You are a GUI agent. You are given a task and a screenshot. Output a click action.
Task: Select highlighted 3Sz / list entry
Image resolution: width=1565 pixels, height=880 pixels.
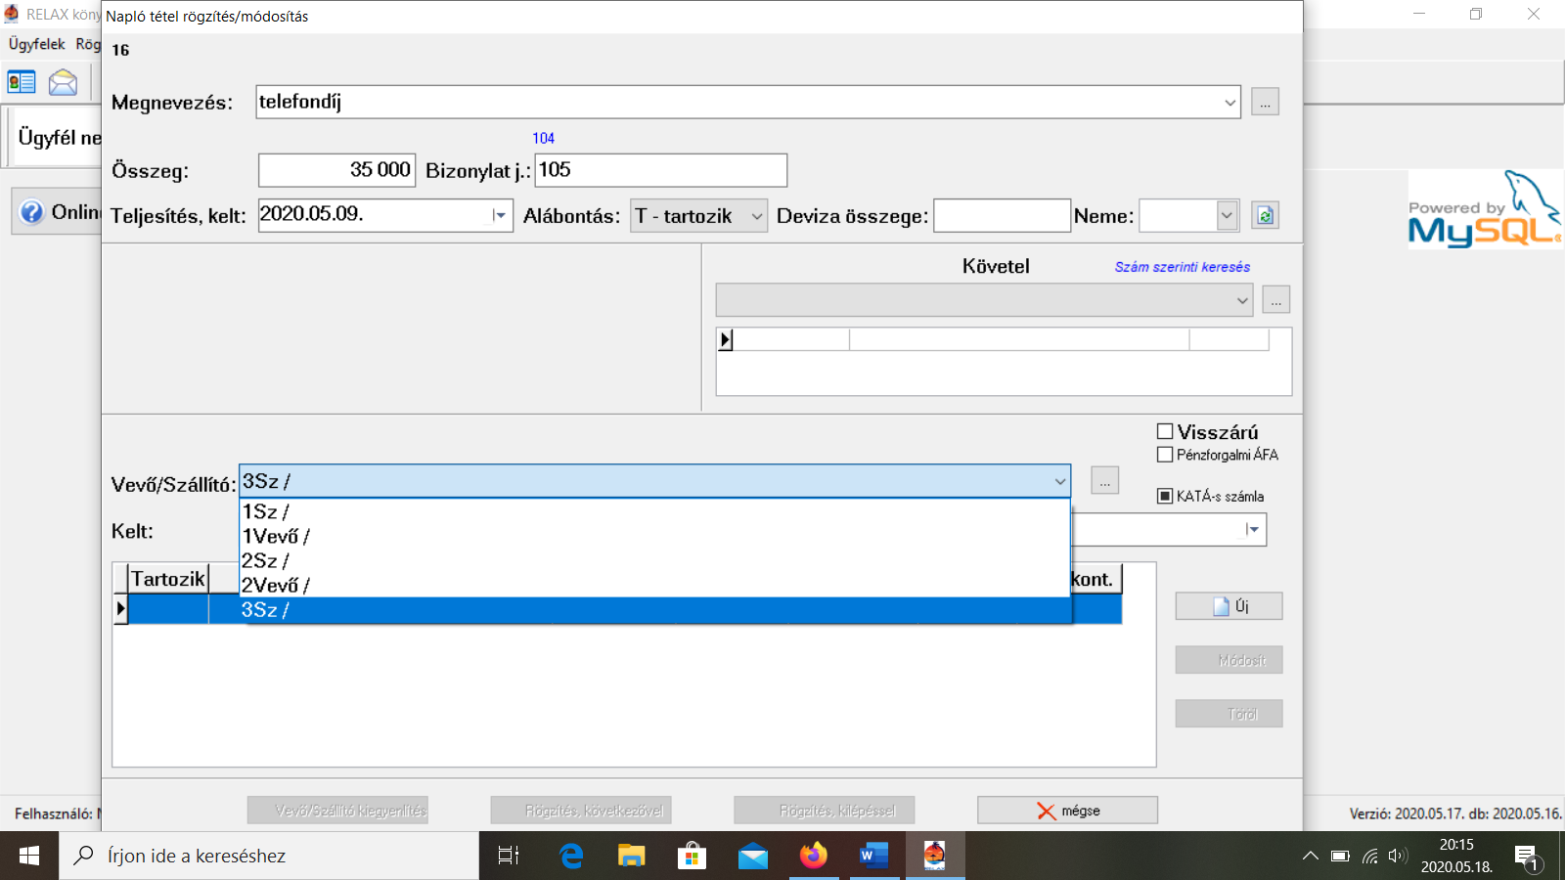click(x=655, y=610)
